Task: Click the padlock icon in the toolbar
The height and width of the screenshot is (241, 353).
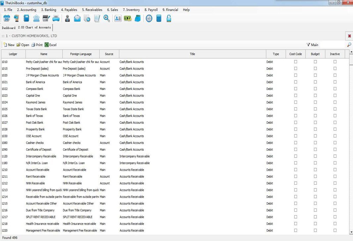Action: click(x=169, y=19)
